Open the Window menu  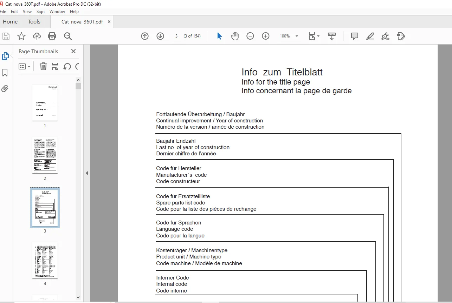[57, 12]
